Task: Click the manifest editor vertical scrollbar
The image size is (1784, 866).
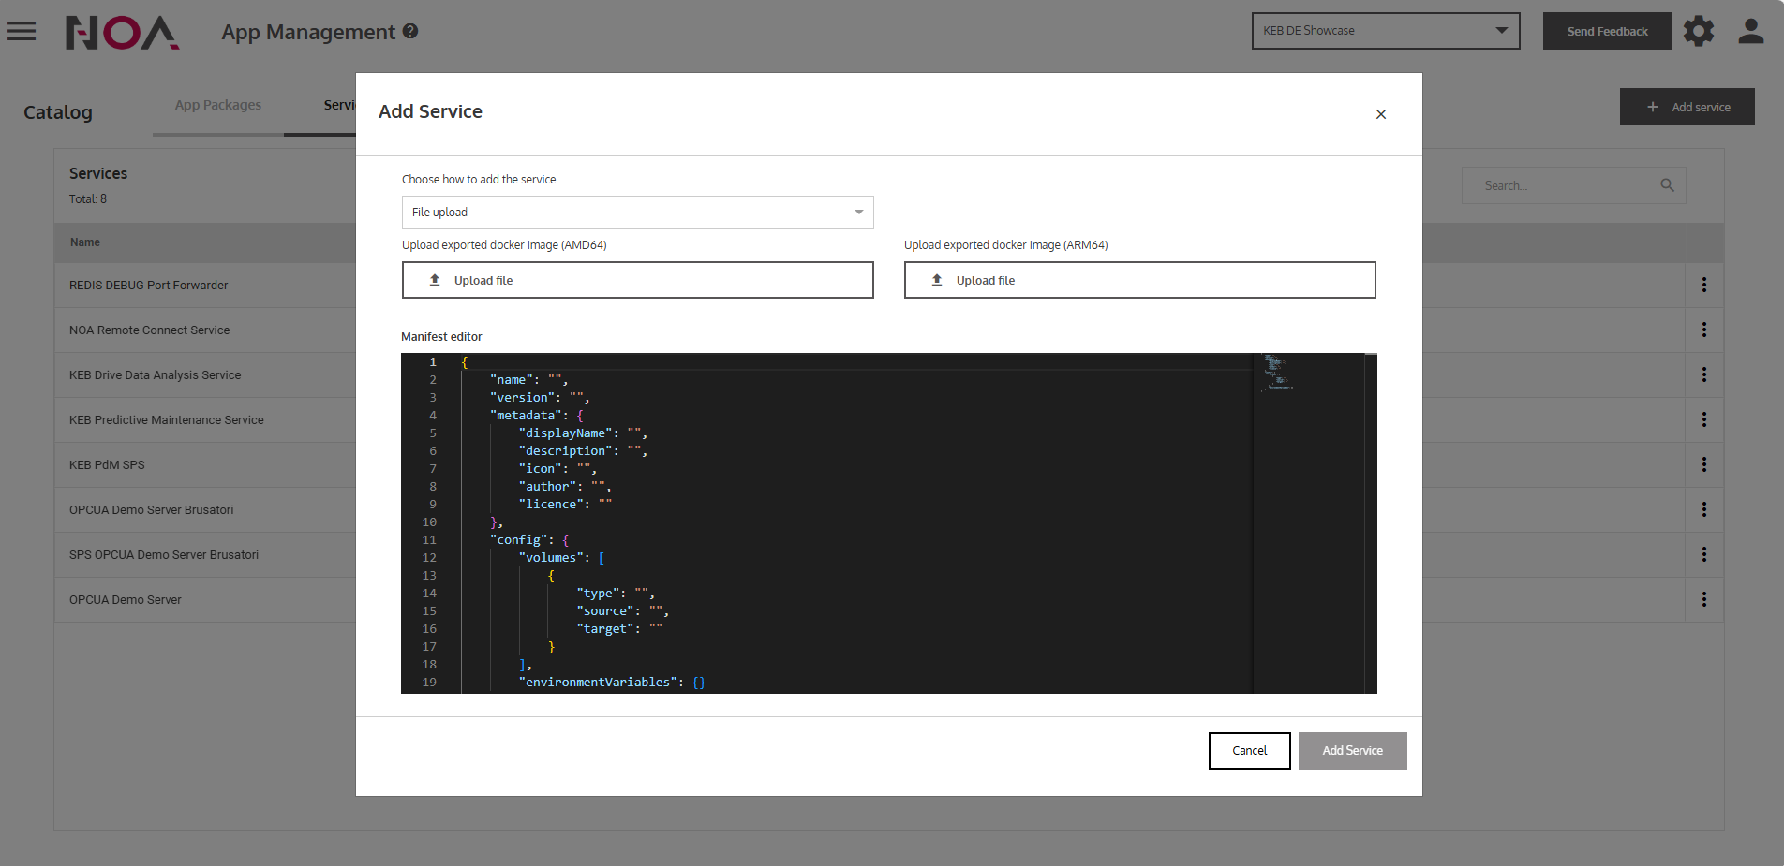Action: click(1371, 524)
